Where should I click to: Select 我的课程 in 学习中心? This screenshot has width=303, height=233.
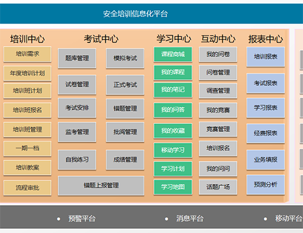(x=173, y=72)
